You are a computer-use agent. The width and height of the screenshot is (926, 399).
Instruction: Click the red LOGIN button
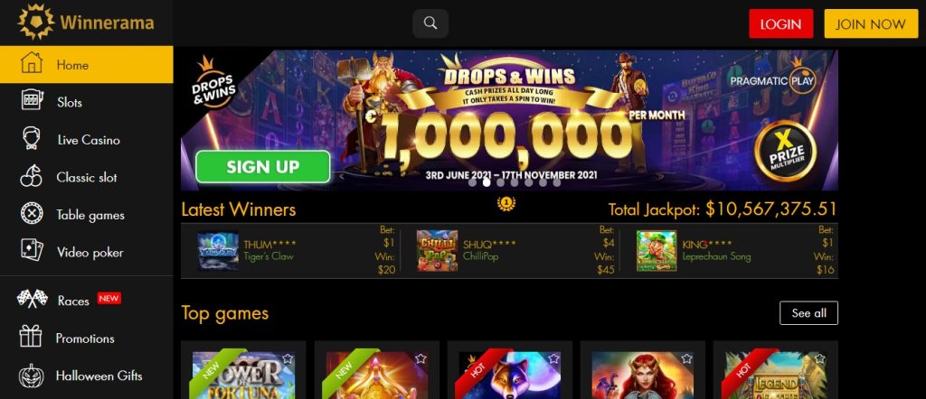pos(780,24)
